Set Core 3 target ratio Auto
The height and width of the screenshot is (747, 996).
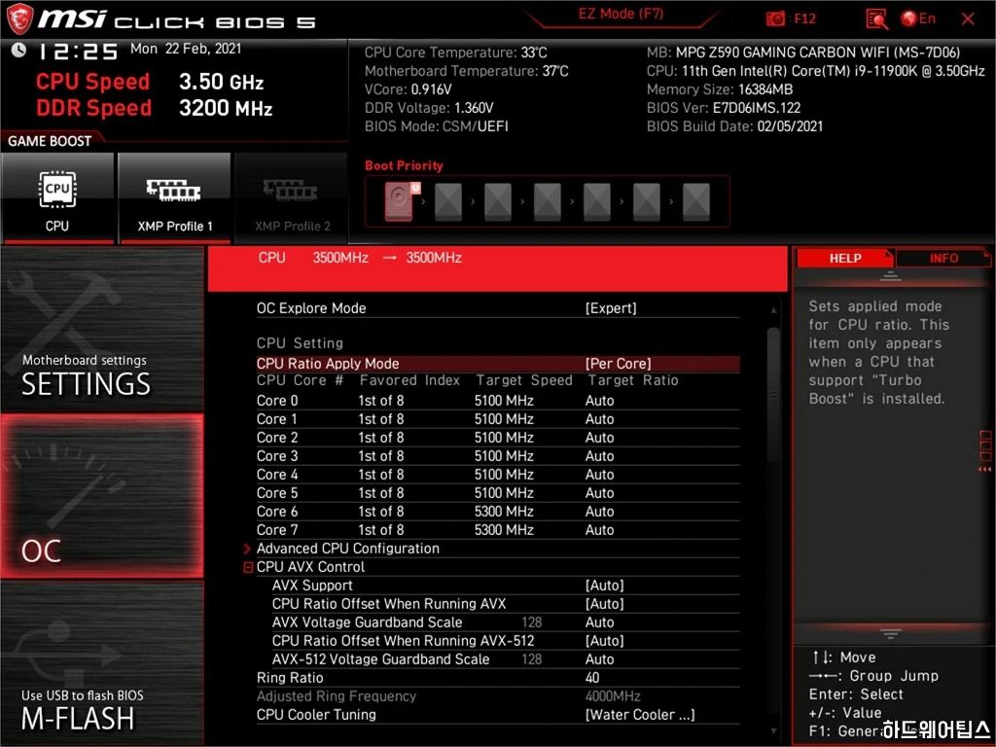(599, 456)
